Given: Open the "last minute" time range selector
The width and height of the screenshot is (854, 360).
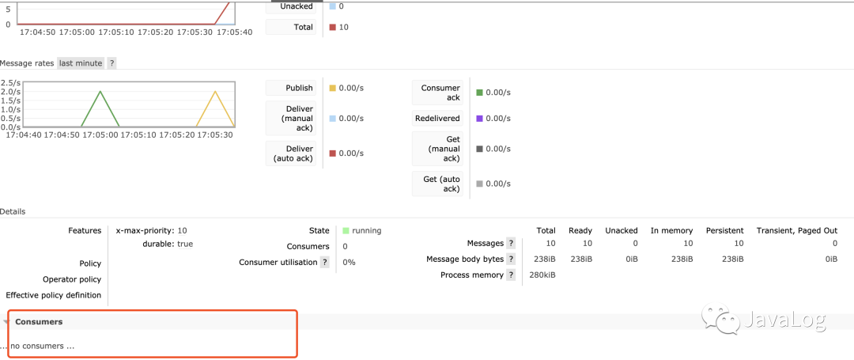Looking at the screenshot, I should (81, 63).
